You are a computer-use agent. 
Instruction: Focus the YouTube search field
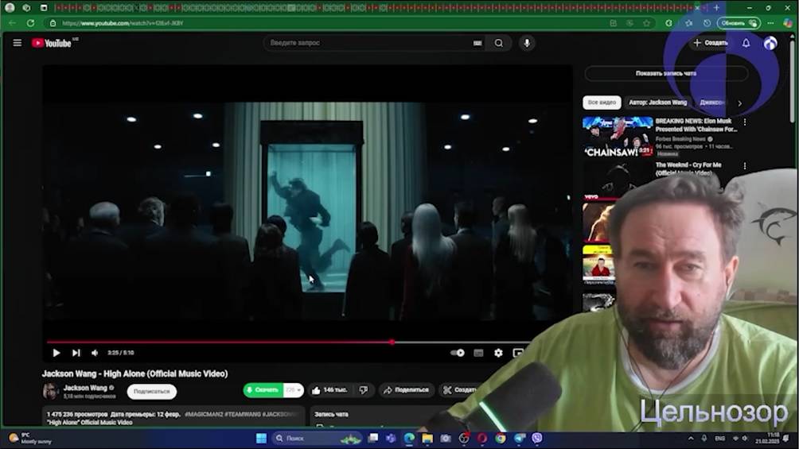tap(369, 43)
